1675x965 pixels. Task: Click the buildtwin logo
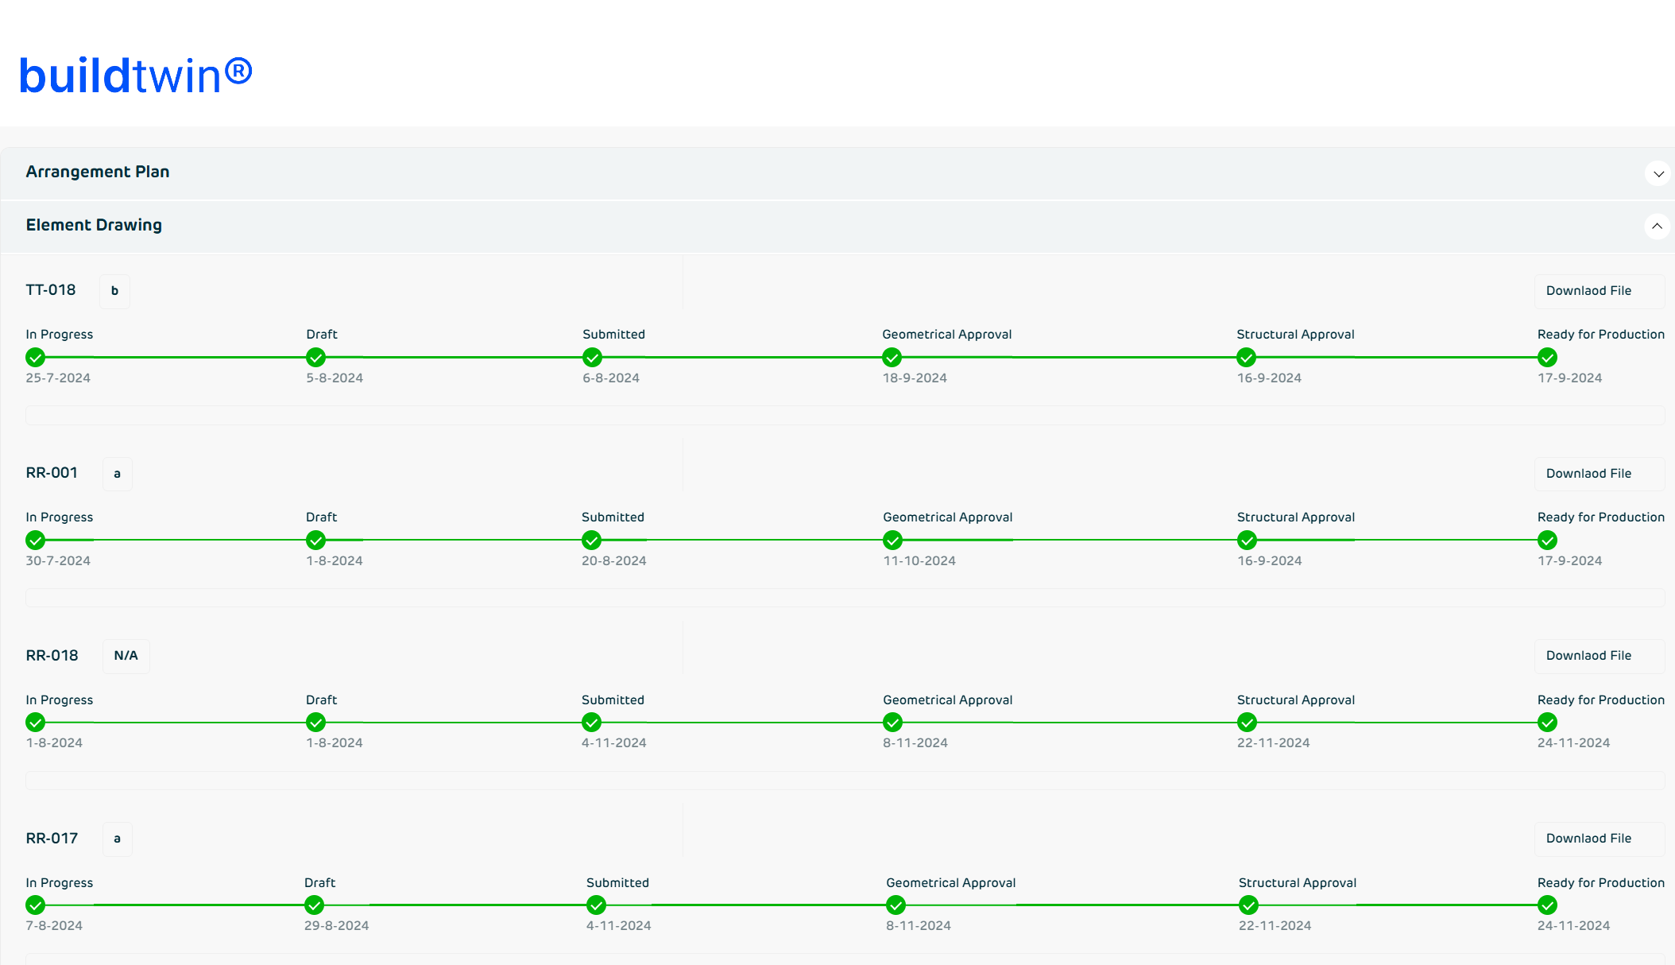135,76
